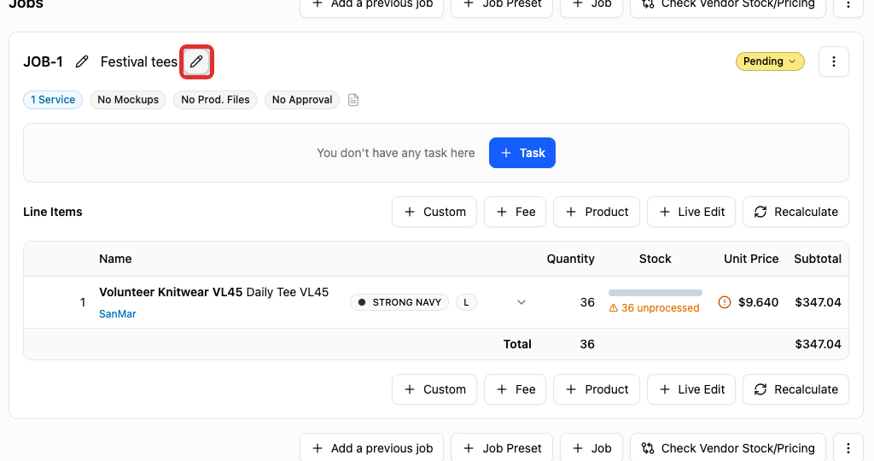874x461 pixels.
Task: Click the upper Custom line item button
Action: click(x=434, y=212)
